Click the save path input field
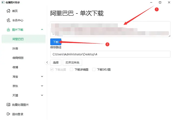This screenshot has height=128, width=173. (x=110, y=54)
